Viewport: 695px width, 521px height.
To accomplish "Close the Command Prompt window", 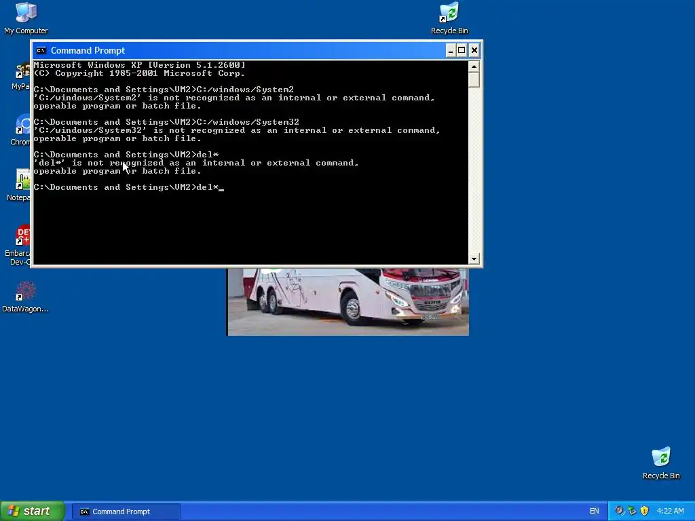I will pos(474,50).
